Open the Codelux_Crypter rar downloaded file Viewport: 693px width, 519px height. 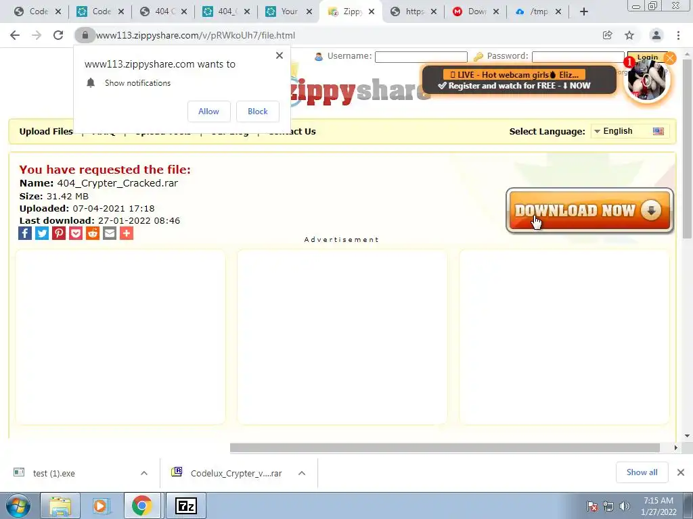236,473
